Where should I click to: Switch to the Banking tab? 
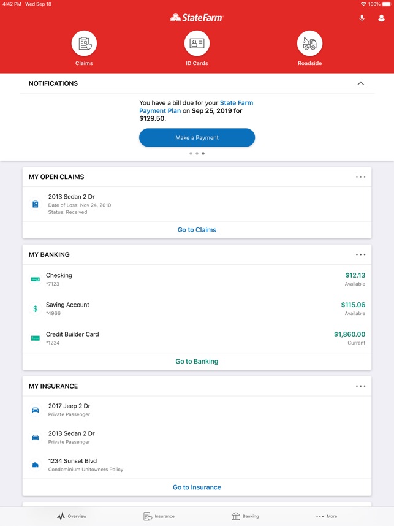(x=244, y=516)
